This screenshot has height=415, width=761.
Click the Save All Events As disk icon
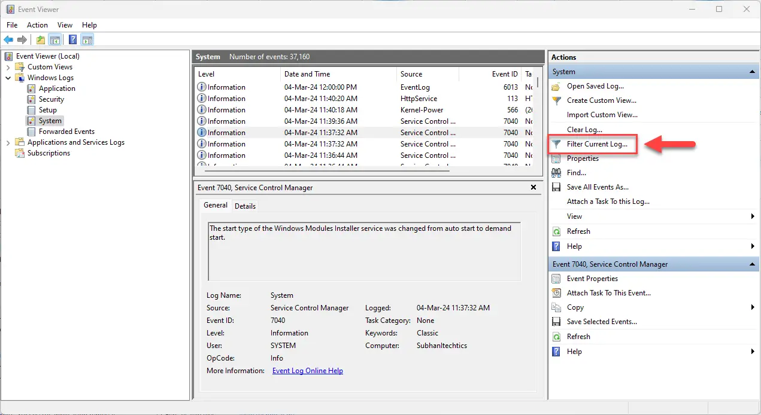(556, 187)
